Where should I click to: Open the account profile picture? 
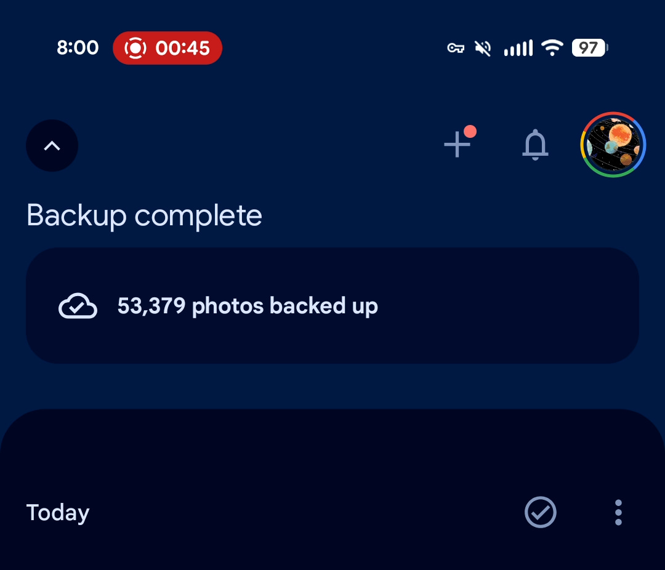point(613,145)
